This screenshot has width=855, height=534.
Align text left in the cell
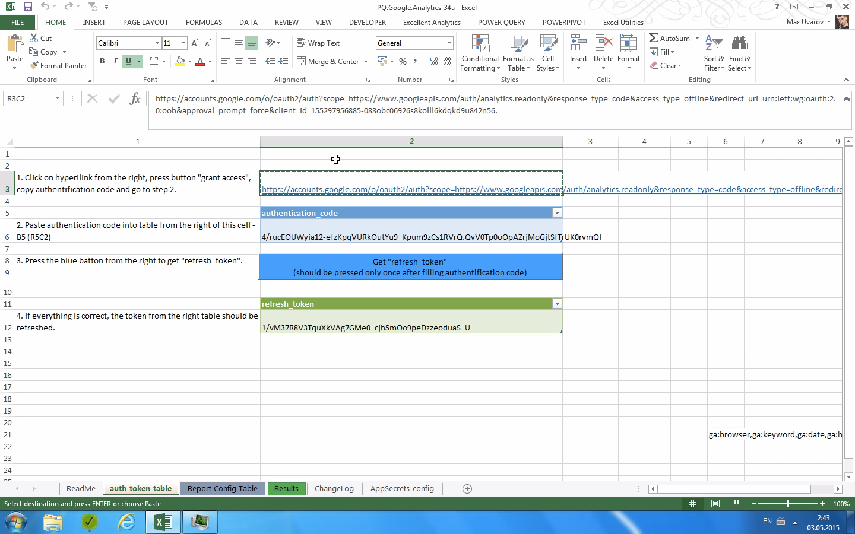[226, 61]
